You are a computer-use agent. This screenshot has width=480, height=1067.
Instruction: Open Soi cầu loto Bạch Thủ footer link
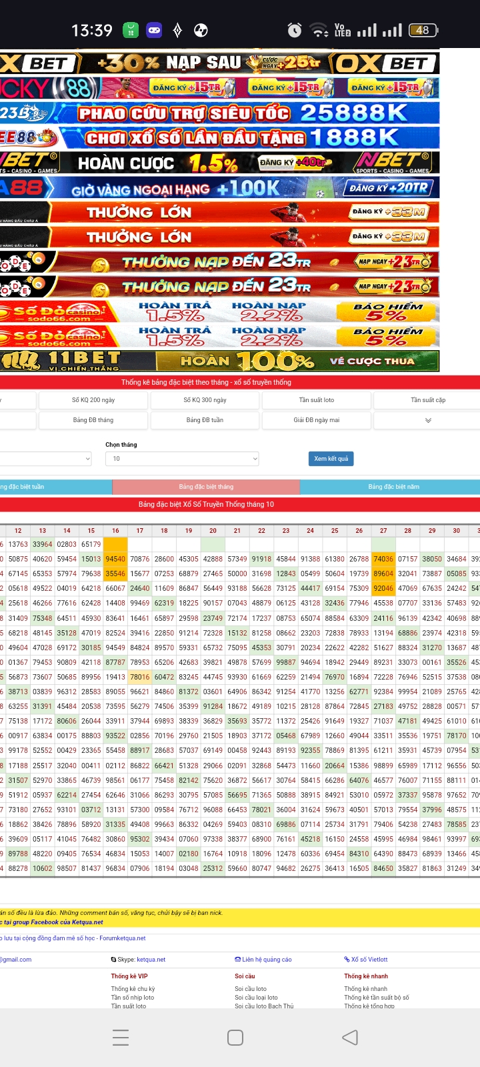click(x=264, y=1006)
